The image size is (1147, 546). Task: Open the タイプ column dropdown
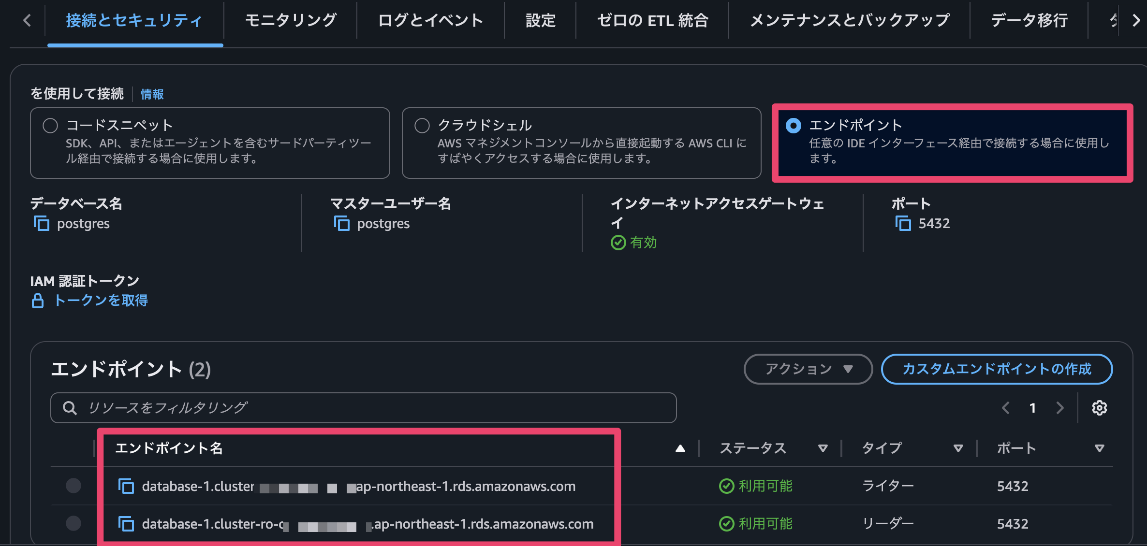point(957,448)
